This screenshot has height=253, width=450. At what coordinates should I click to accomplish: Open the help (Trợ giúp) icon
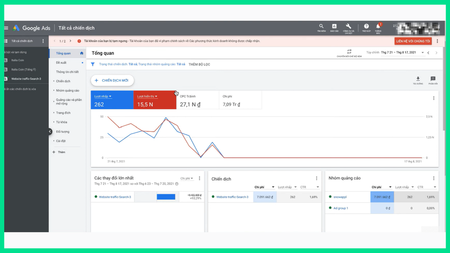click(x=366, y=28)
